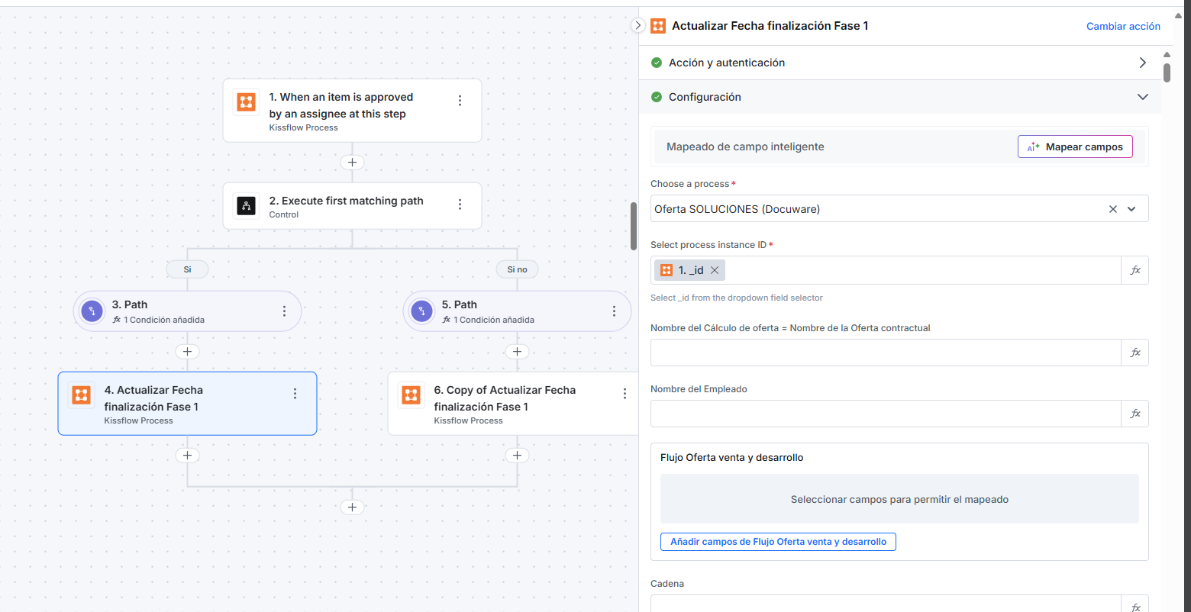
Task: Open the Choose a process dropdown
Action: (1131, 209)
